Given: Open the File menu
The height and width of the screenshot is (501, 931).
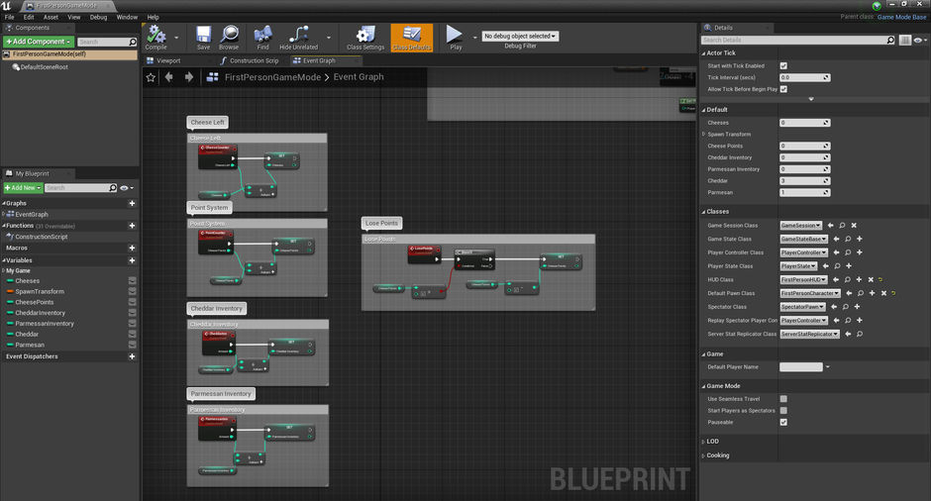Looking at the screenshot, I should (10, 17).
